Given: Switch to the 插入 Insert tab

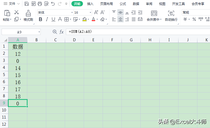Looking at the screenshot, I should tap(90, 4).
